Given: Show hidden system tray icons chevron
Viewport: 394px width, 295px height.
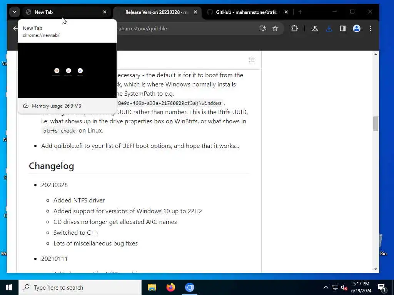Looking at the screenshot, I should 326,287.
